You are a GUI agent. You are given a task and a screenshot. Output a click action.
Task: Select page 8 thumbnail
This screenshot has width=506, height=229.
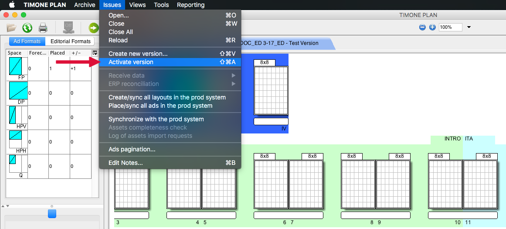[358, 185]
